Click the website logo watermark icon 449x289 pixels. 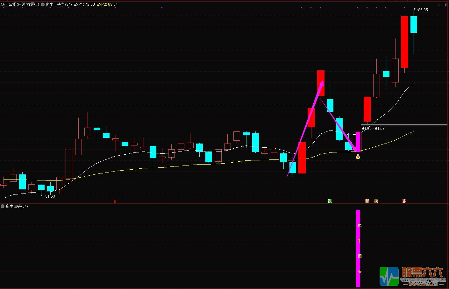click(x=389, y=276)
